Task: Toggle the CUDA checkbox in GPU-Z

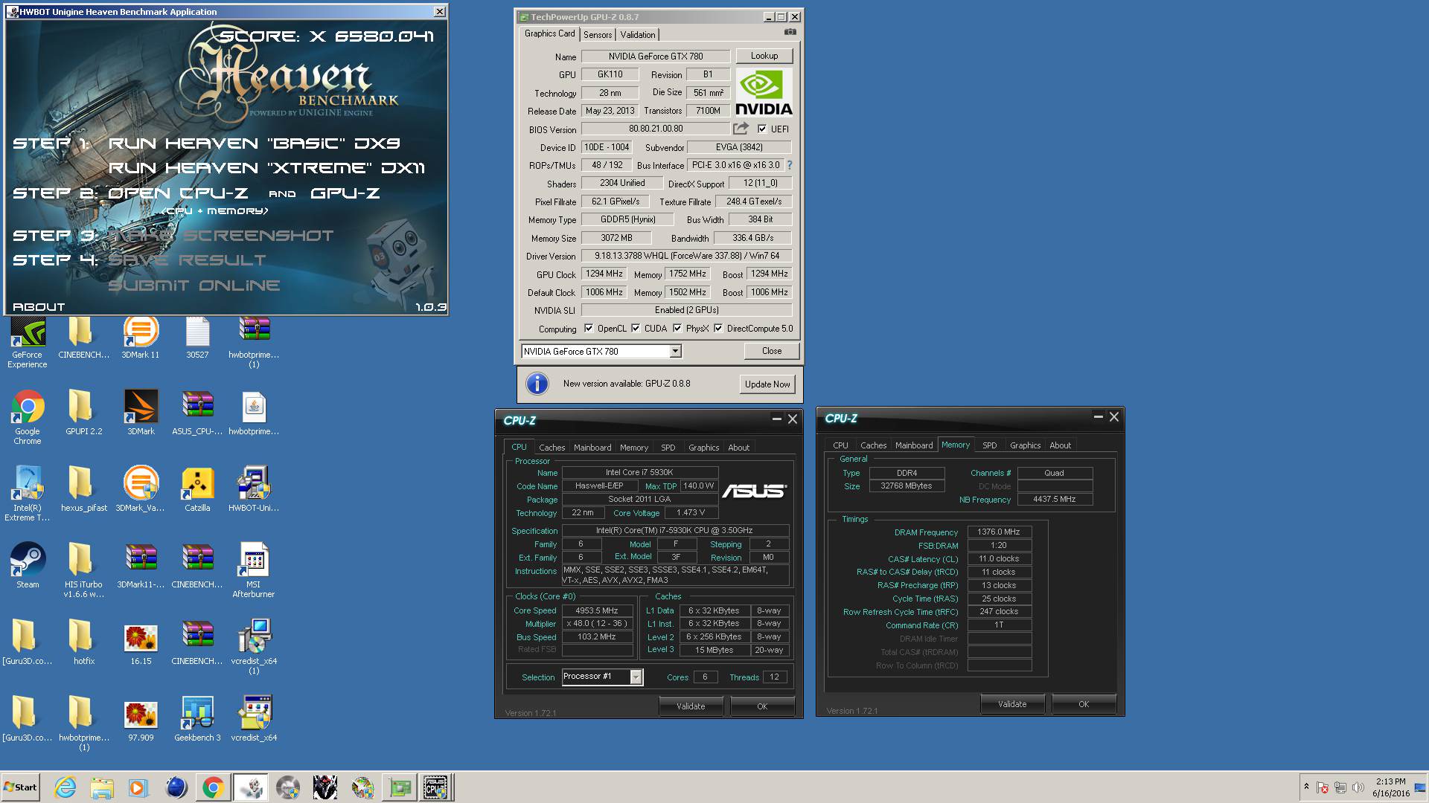Action: click(x=636, y=328)
